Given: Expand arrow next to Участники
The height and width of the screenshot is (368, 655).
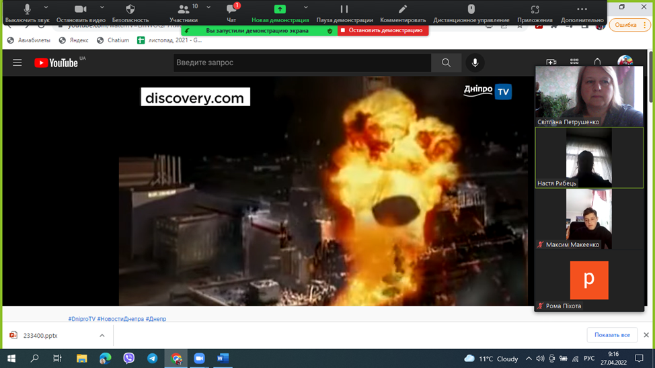Looking at the screenshot, I should coord(208,7).
